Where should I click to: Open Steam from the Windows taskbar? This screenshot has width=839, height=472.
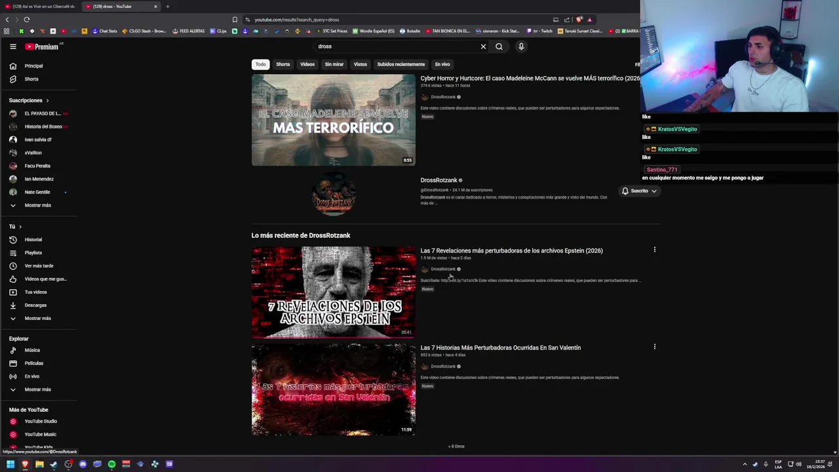[x=54, y=464]
